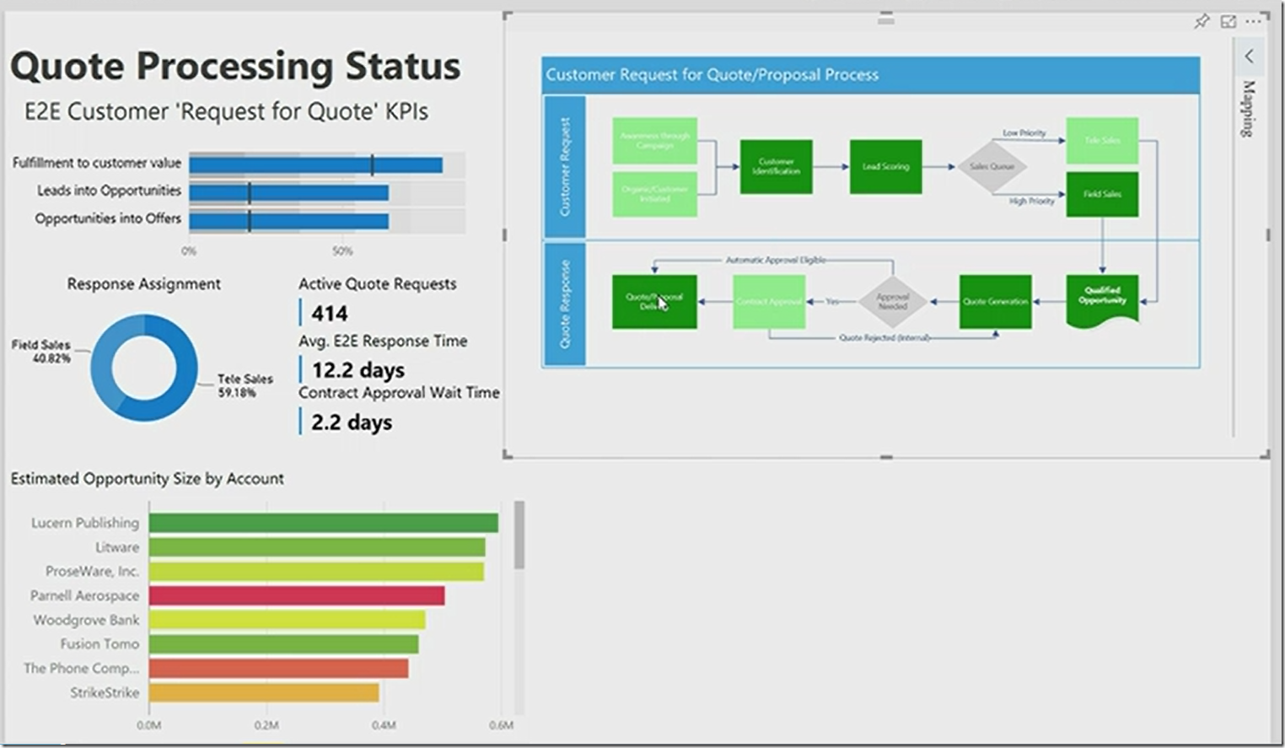Select the red Parnell Aerospace bar
1285x748 pixels.
click(297, 595)
